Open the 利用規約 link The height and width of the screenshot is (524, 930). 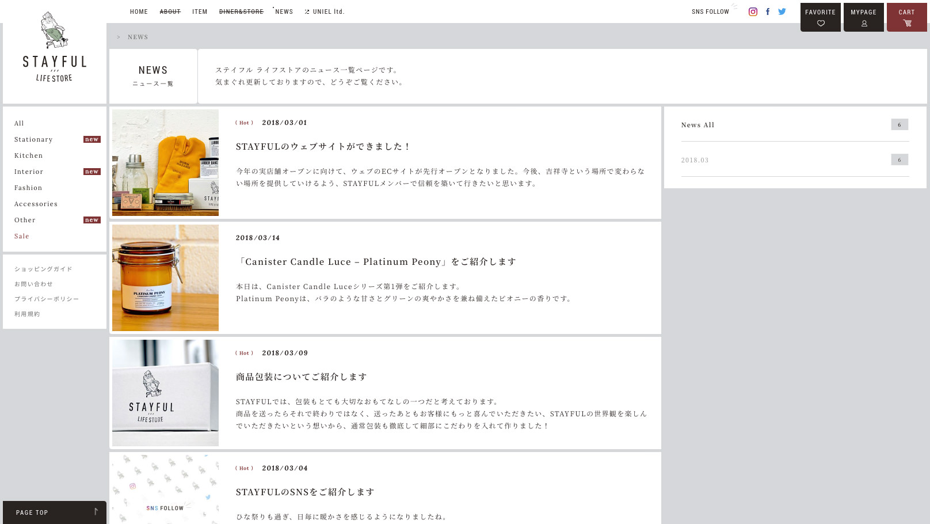click(27, 314)
